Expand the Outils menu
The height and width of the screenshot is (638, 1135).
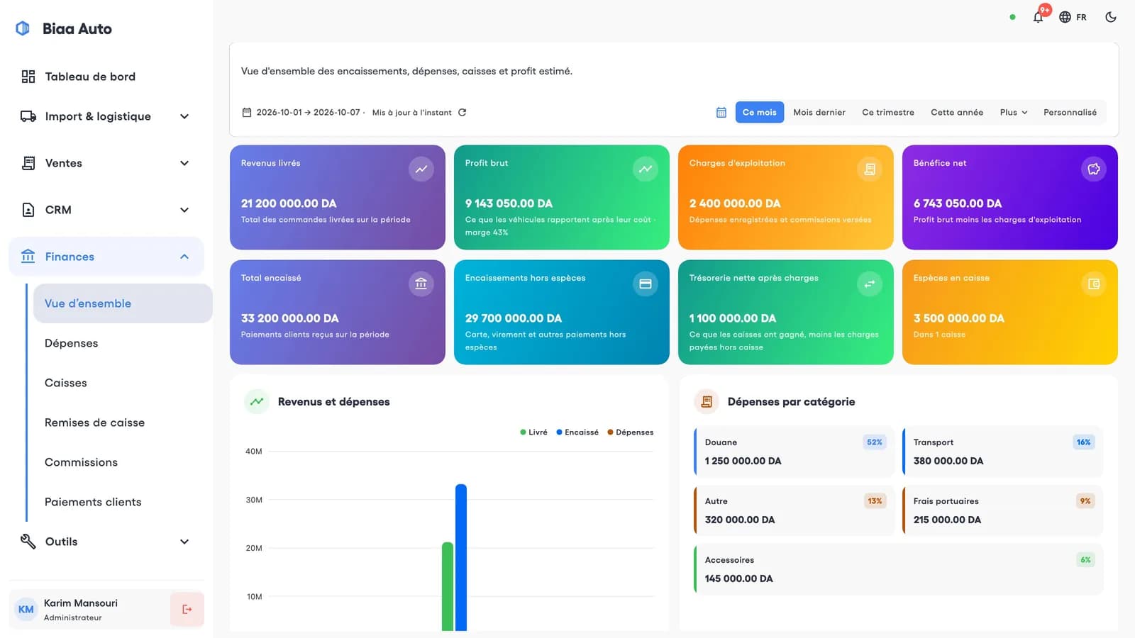coord(106,542)
